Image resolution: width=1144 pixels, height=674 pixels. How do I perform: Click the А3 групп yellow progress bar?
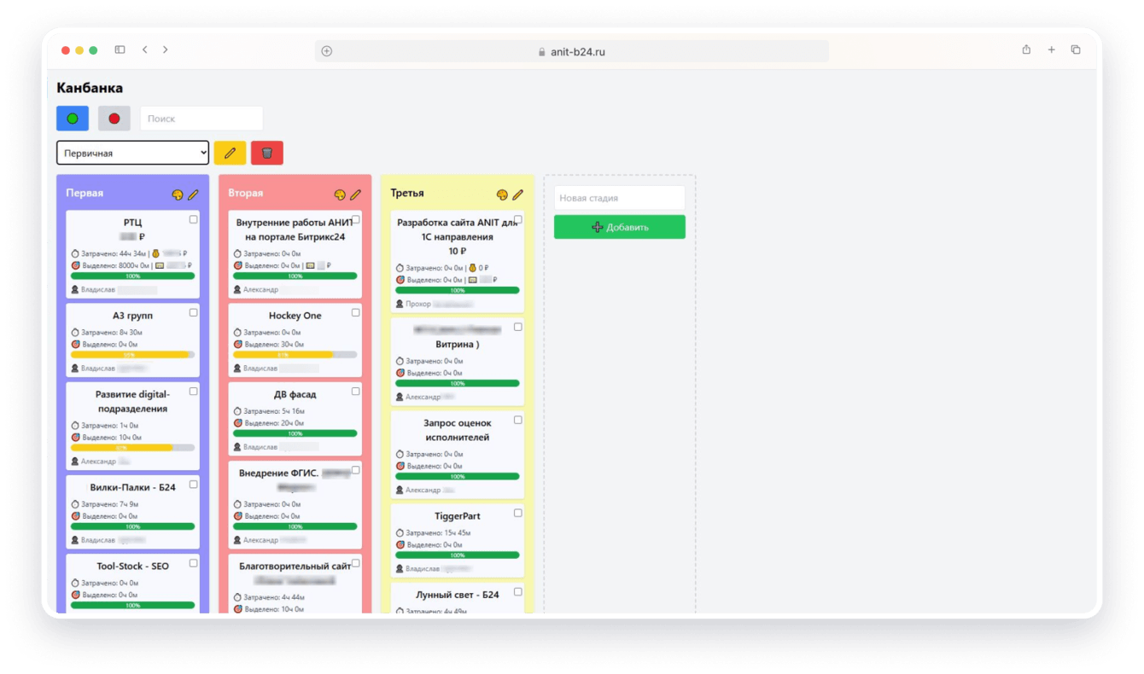tap(132, 354)
